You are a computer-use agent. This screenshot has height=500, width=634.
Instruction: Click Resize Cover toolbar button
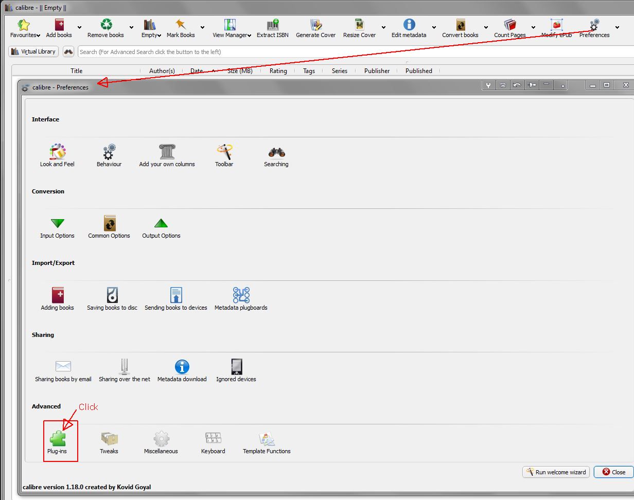coord(360,28)
